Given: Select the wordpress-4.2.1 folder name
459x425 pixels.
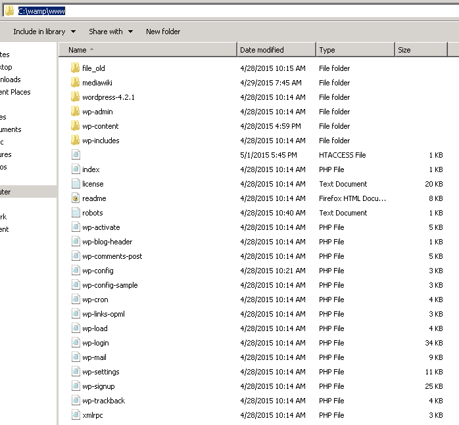Looking at the screenshot, I should pos(109,97).
